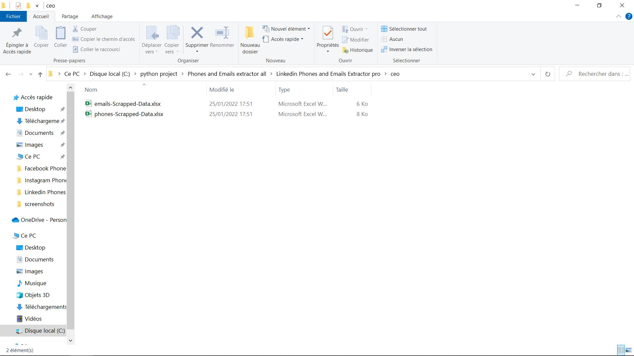Click Inverser la sélection
The height and width of the screenshot is (356, 634).
click(406, 49)
